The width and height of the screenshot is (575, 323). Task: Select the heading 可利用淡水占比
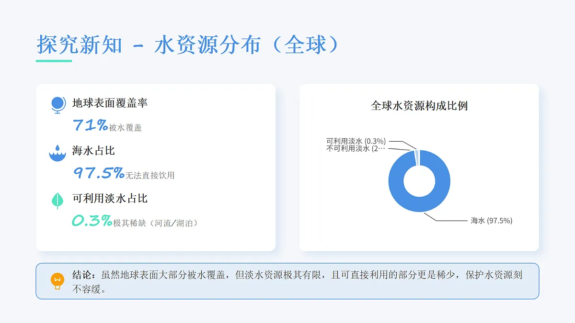click(110, 199)
